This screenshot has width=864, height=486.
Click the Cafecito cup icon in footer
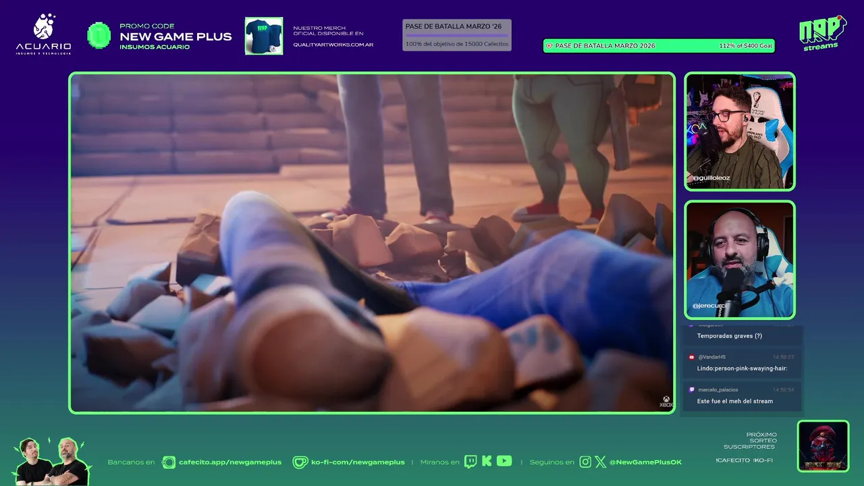[x=168, y=462]
